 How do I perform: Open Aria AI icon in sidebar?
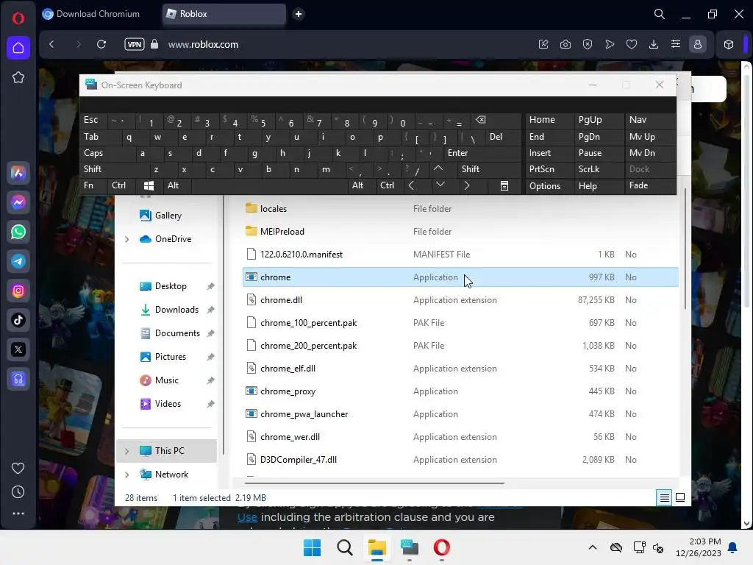point(18,173)
